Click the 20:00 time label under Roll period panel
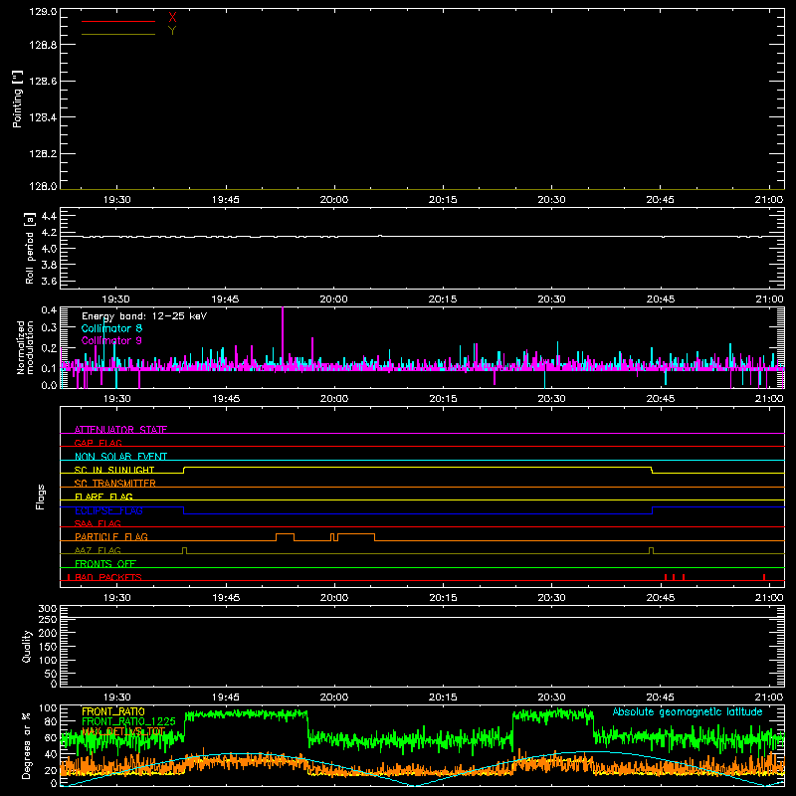Viewport: 796px width, 796px height. coord(334,299)
